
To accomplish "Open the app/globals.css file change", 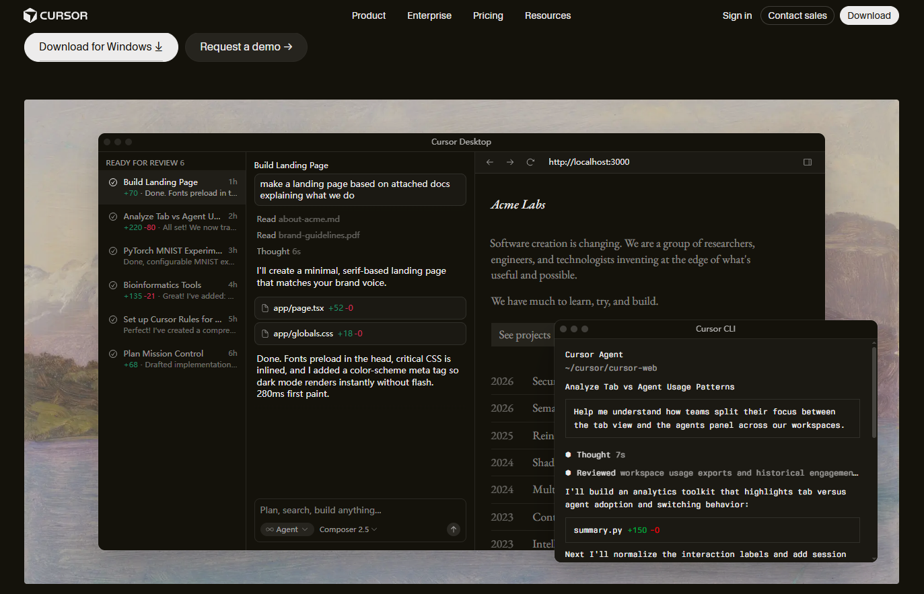I will pos(360,334).
